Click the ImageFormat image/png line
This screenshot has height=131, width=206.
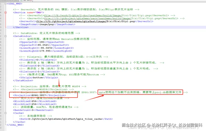point(47,24)
